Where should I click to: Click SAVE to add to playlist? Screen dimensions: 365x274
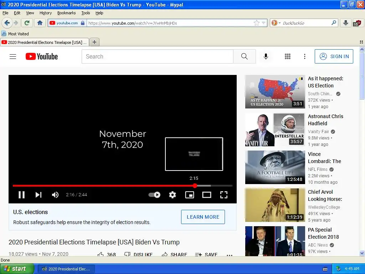click(x=206, y=254)
